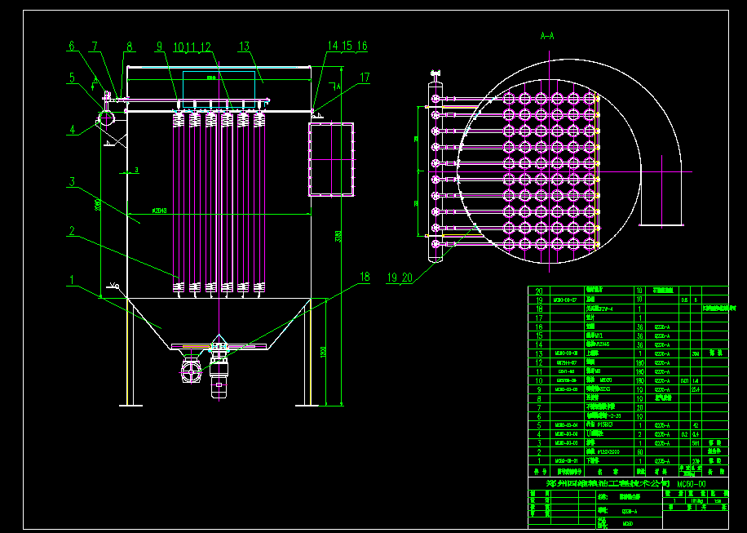
Task: Click quantity 180 in parts list row 10
Action: [x=640, y=381]
